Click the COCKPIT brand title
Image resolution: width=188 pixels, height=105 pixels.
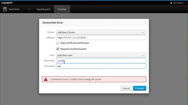tap(7, 3)
